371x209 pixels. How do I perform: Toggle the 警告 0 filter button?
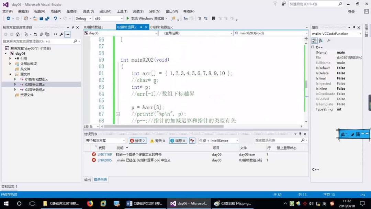click(157, 140)
